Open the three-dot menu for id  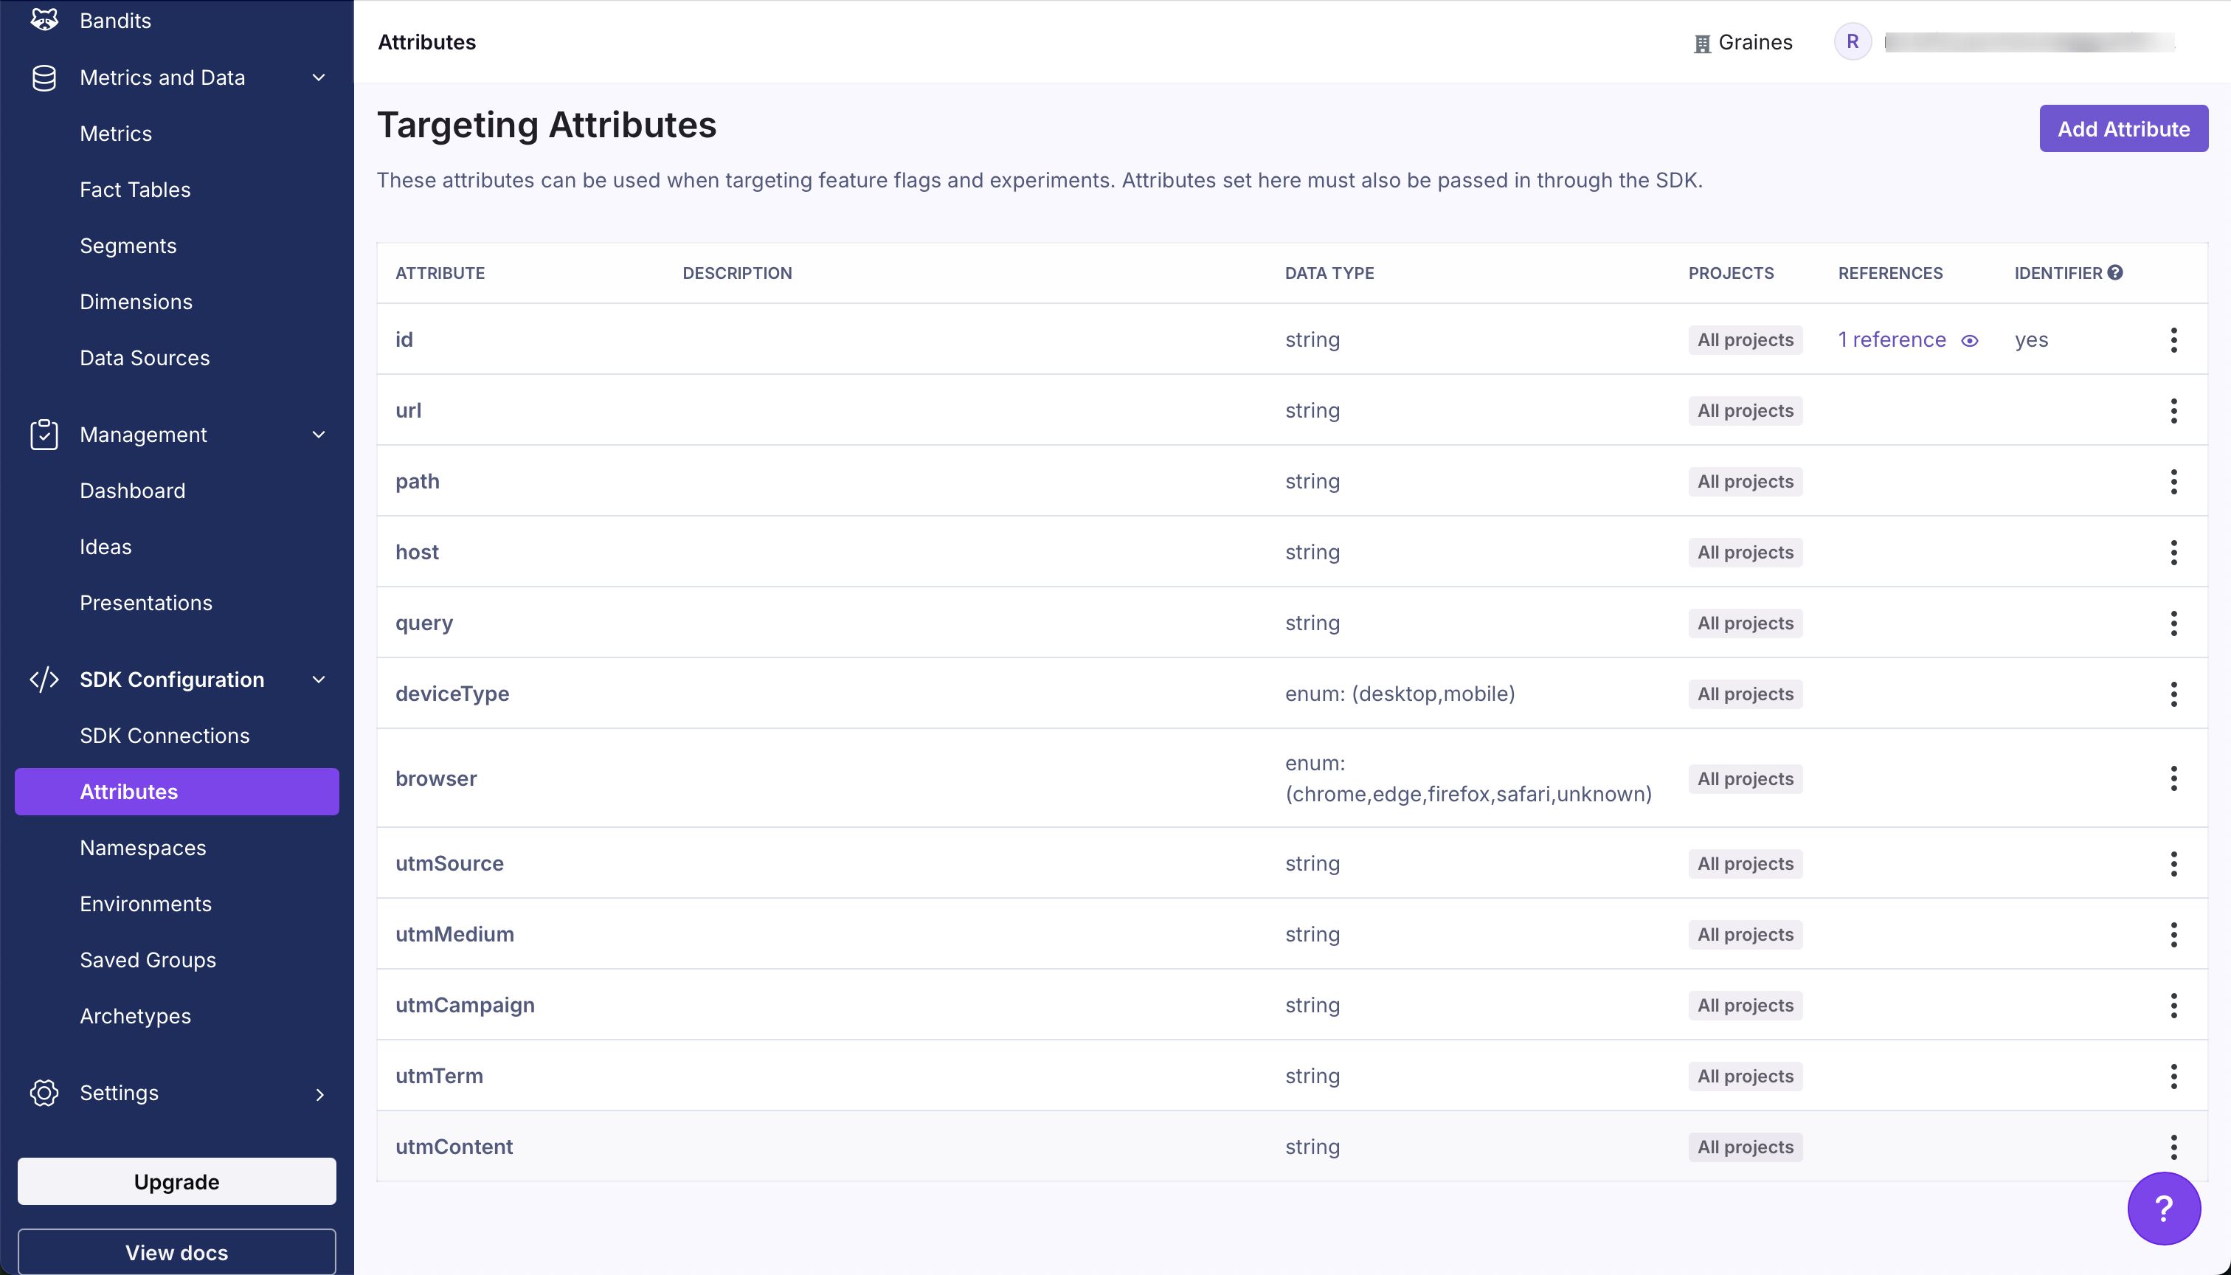point(2174,339)
